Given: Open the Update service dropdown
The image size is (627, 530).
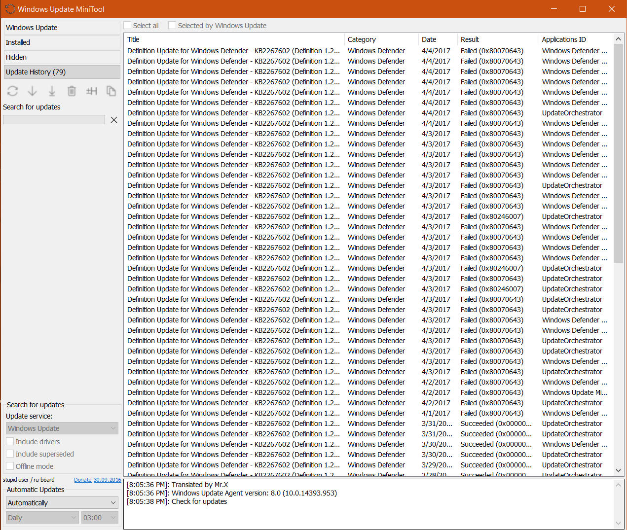Looking at the screenshot, I should click(x=62, y=428).
